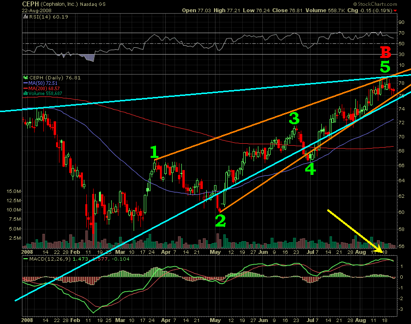Click the 68 price axis label
Image resolution: width=411 pixels, height=324 pixels.
pos(401,151)
